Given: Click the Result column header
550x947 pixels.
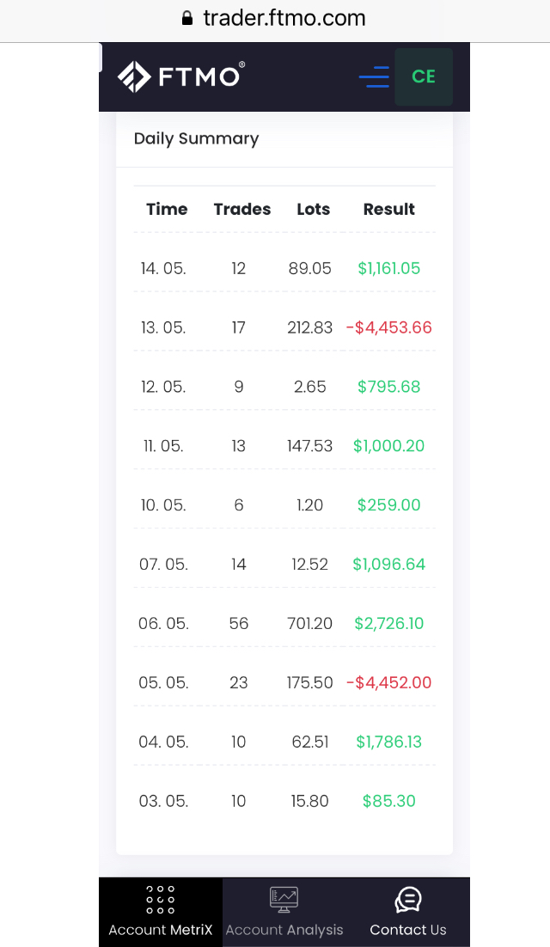Looking at the screenshot, I should tap(388, 209).
